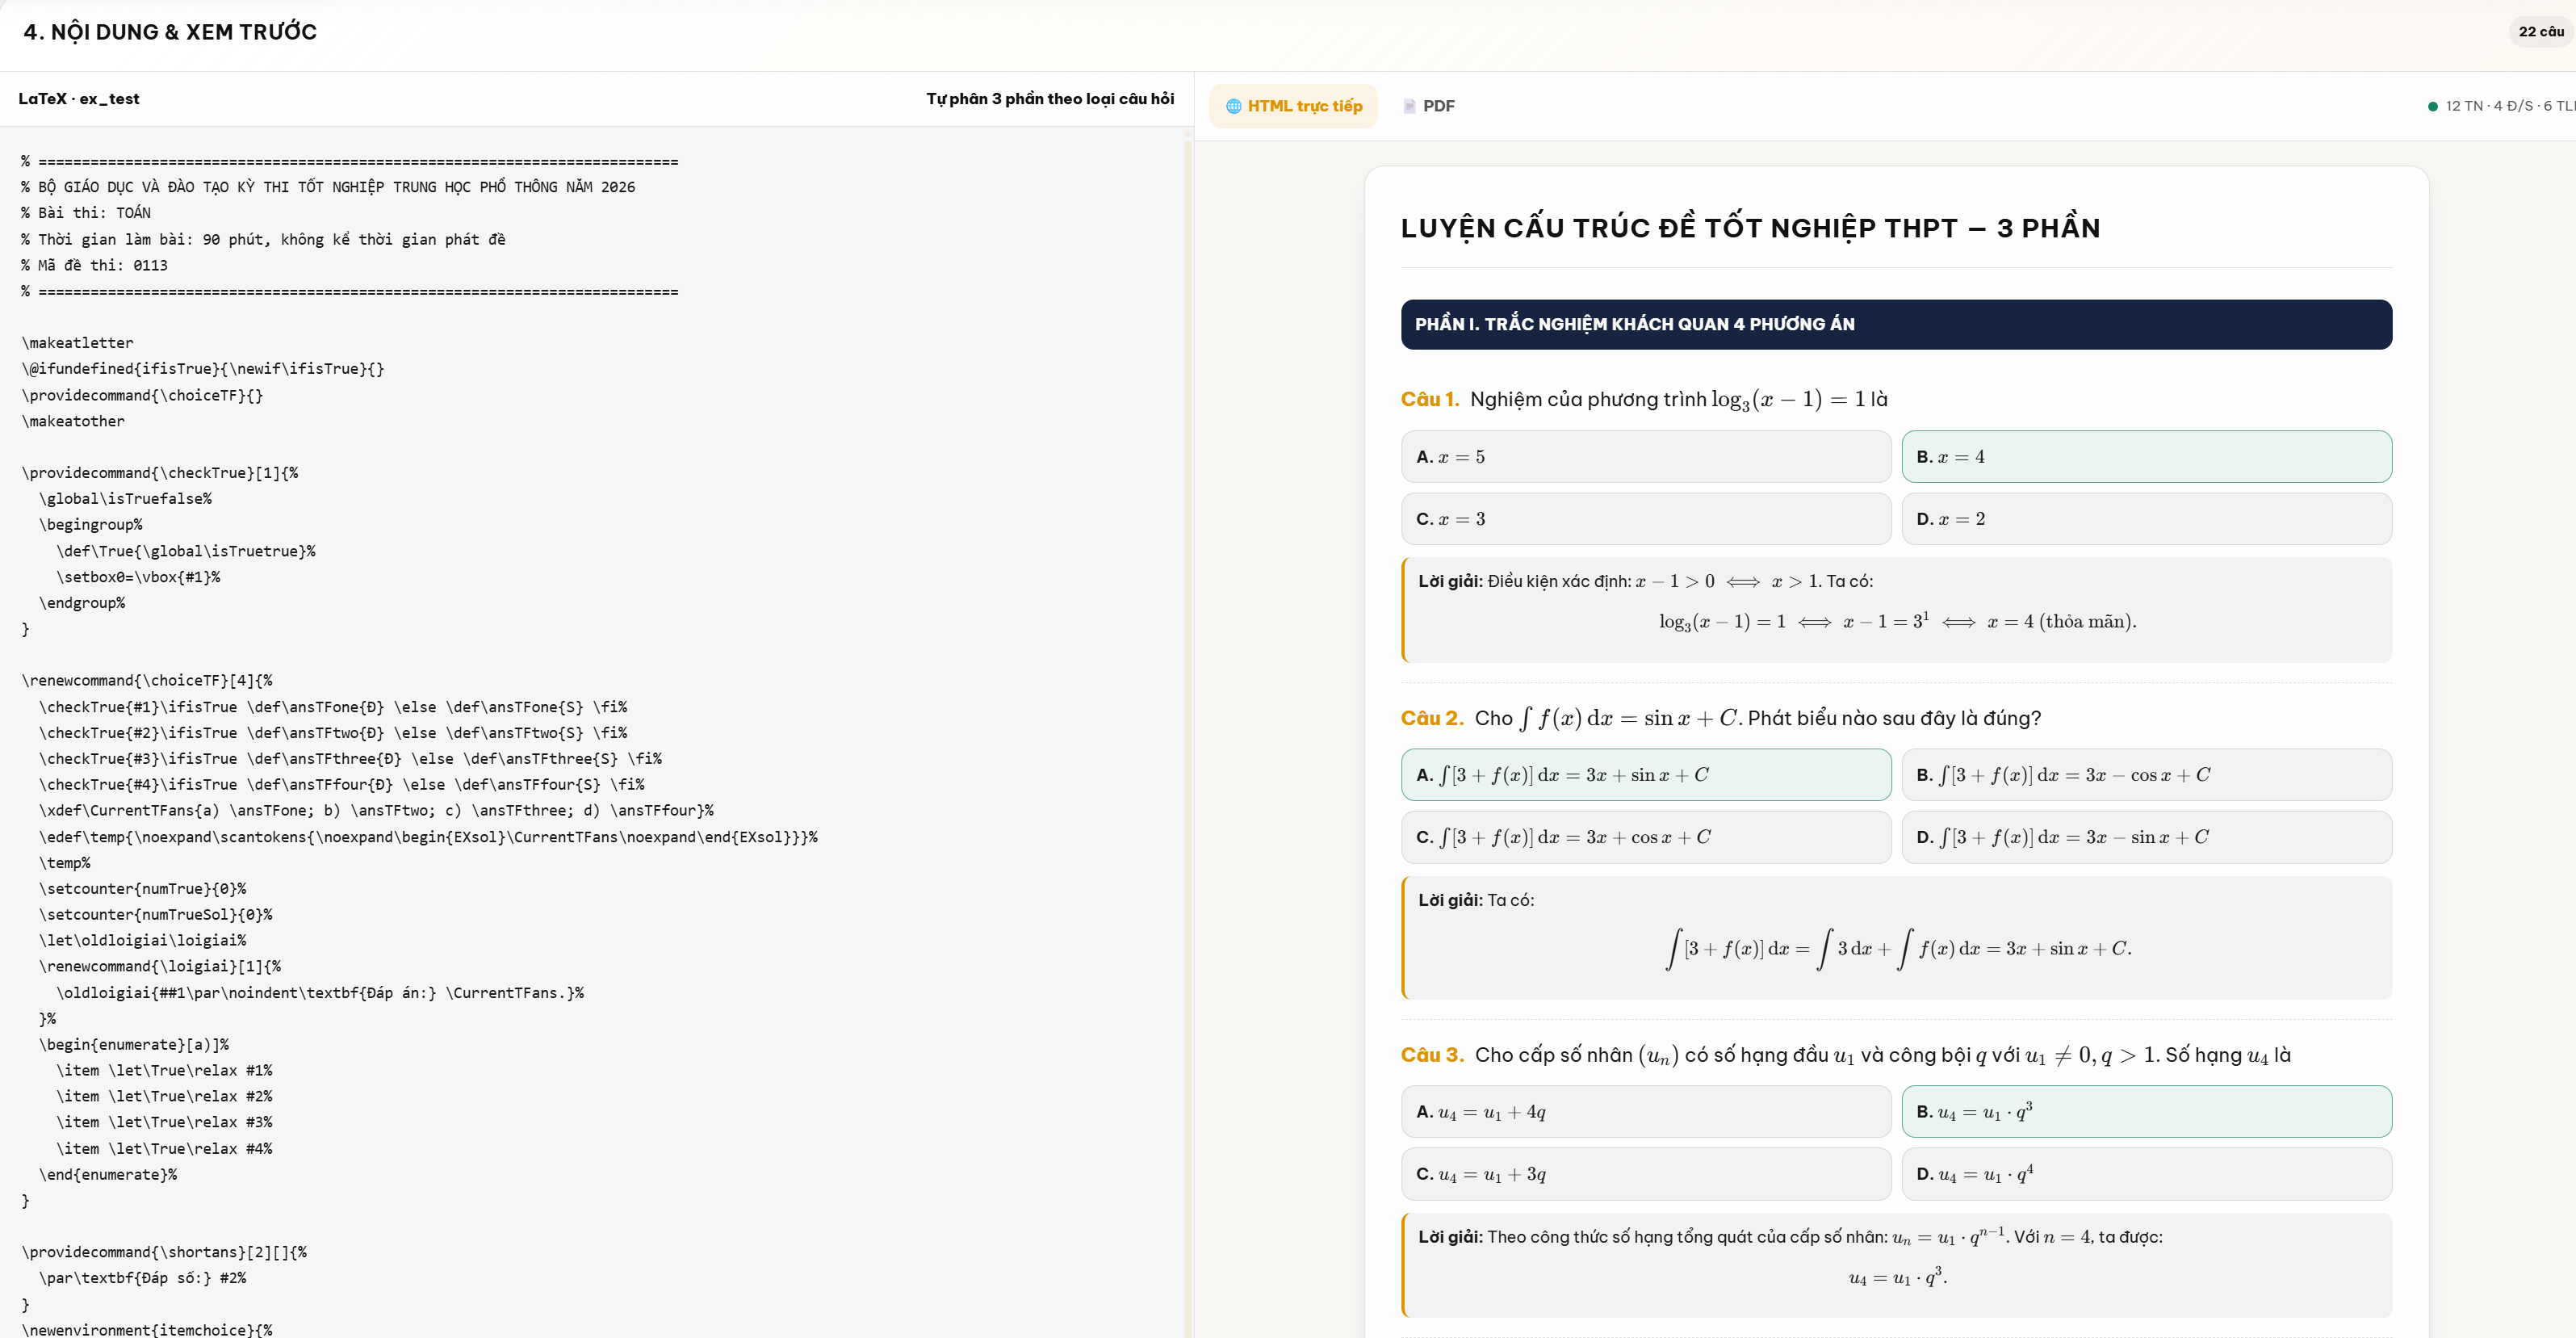Place cursor on '\begin{enumerate}[a)]%' line
The image size is (2576, 1338).
(134, 1044)
